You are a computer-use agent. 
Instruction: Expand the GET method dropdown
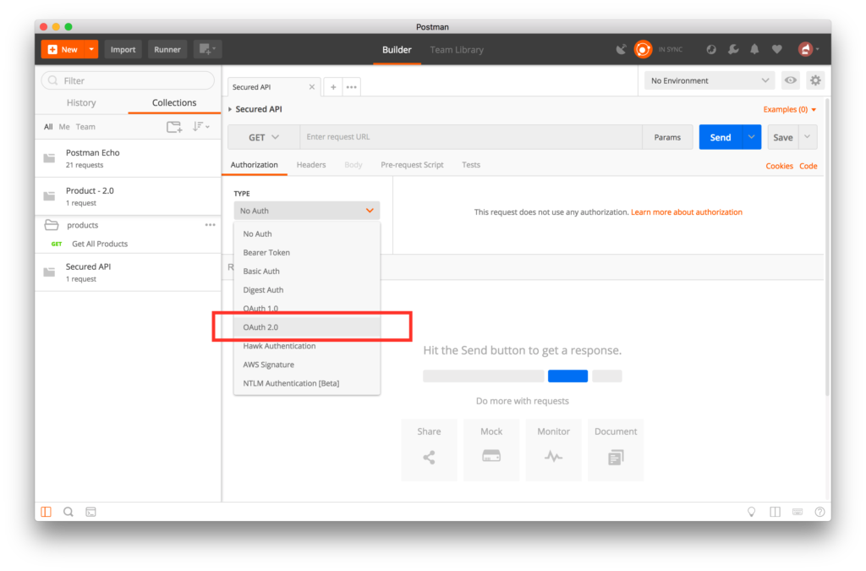(263, 137)
